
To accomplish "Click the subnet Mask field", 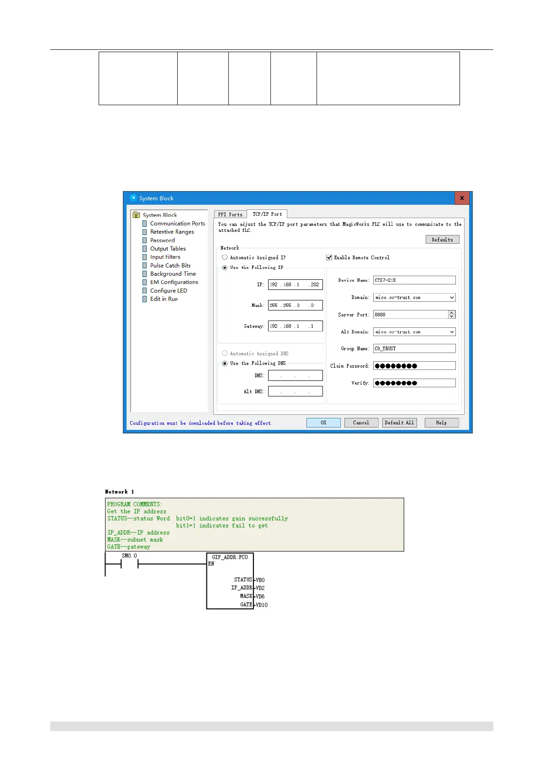I will (296, 305).
